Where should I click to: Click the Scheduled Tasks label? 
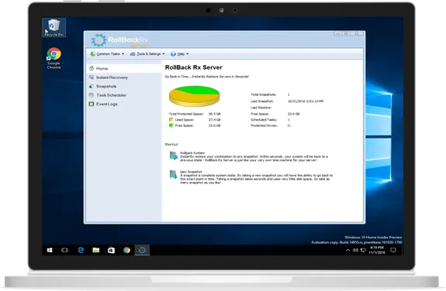(x=264, y=119)
